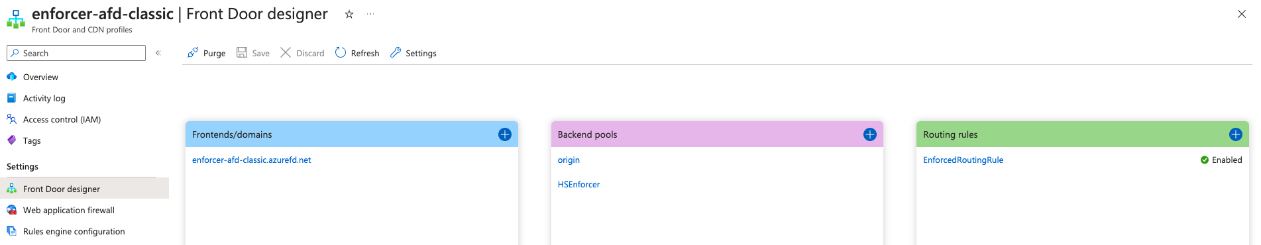Open the enforcer-afd-classic.azurefd.net frontend
Viewport: 1261px width, 245px height.
[x=251, y=160]
